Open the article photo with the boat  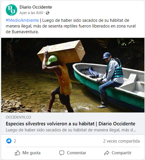pos(73,75)
